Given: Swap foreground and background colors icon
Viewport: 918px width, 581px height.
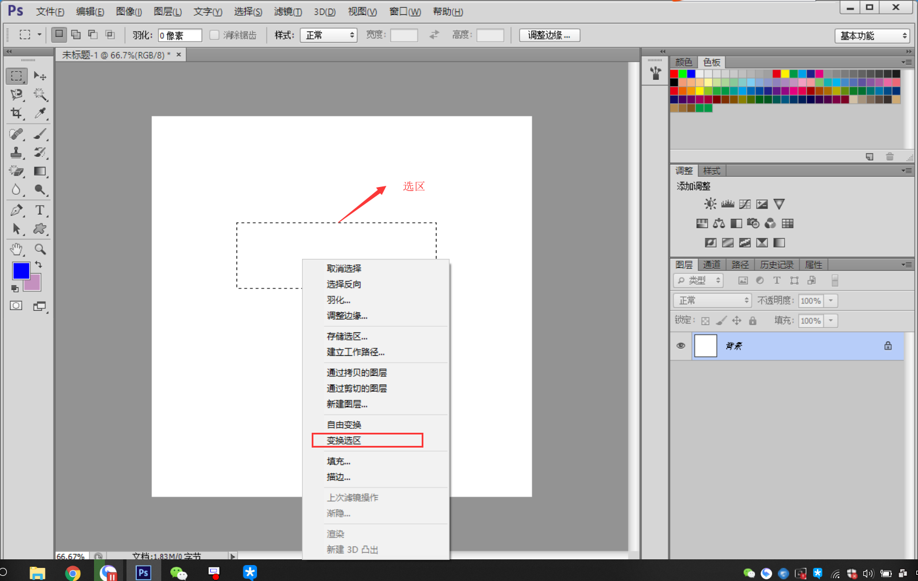Looking at the screenshot, I should pyautogui.click(x=38, y=265).
